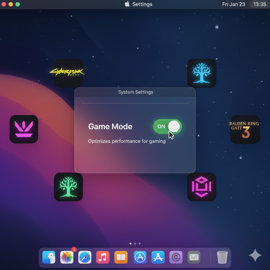Image resolution: width=270 pixels, height=270 pixels.
Task: Open the Apple menu
Action: point(127,4)
